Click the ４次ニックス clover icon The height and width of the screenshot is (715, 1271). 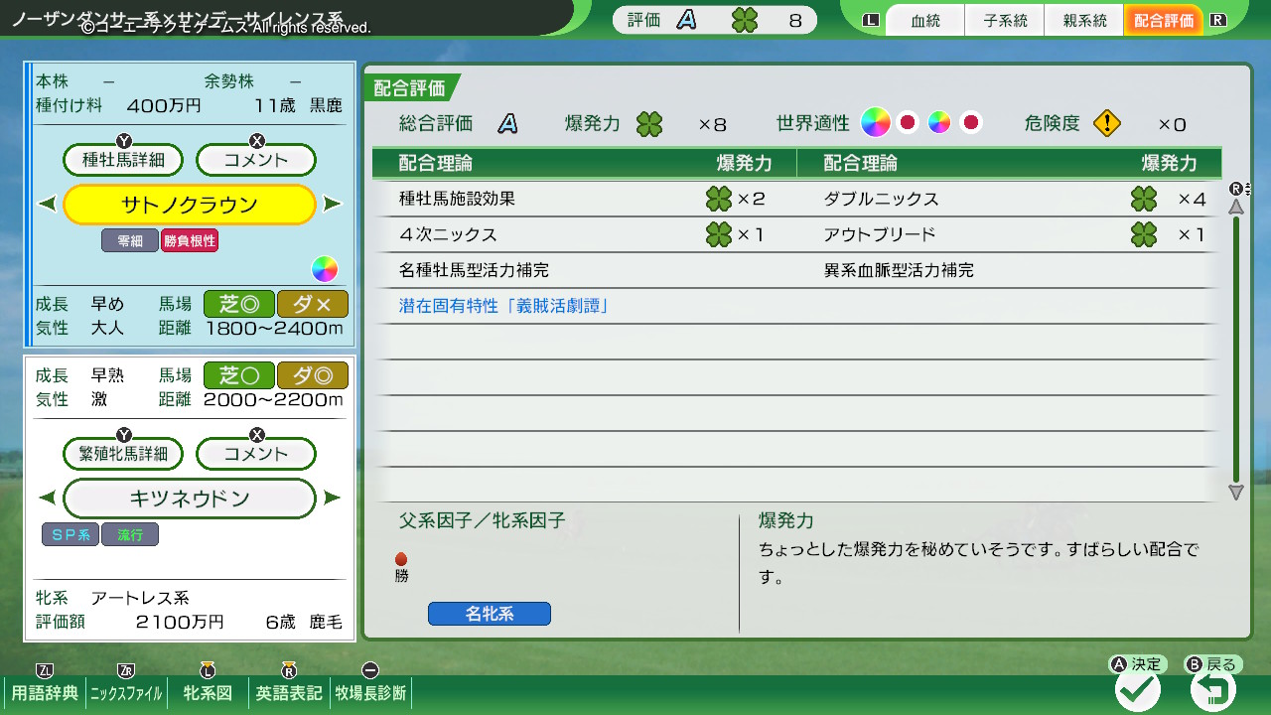[x=719, y=234]
